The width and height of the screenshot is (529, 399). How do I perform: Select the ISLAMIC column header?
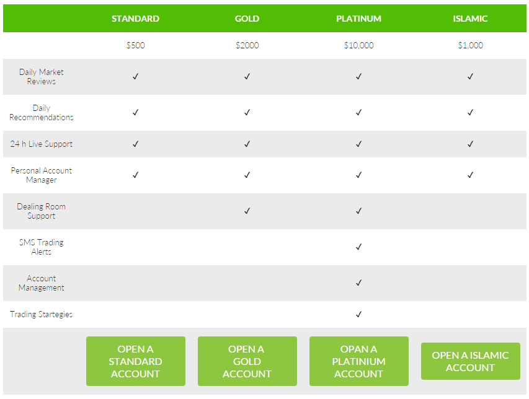(470, 19)
